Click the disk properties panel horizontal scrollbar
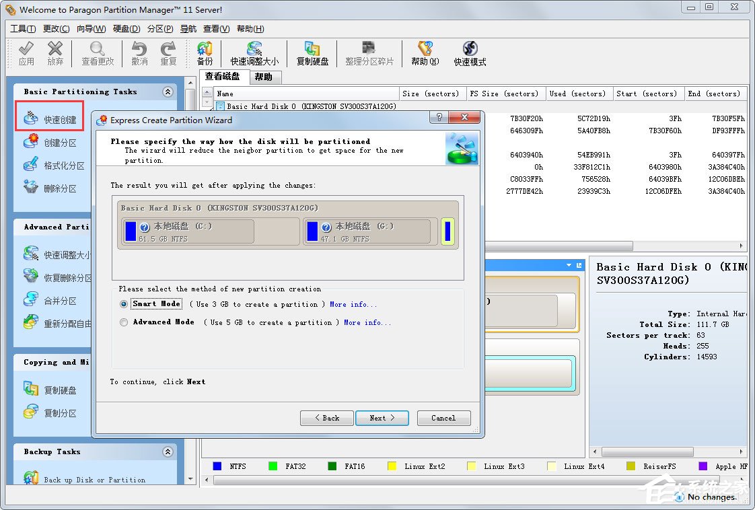755x510 pixels. click(647, 451)
